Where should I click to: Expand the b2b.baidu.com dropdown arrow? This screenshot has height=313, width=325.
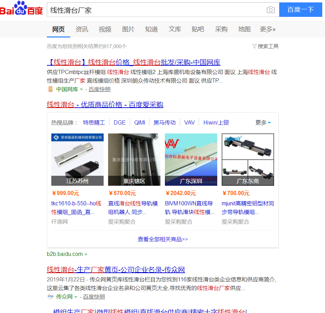pos(86,254)
